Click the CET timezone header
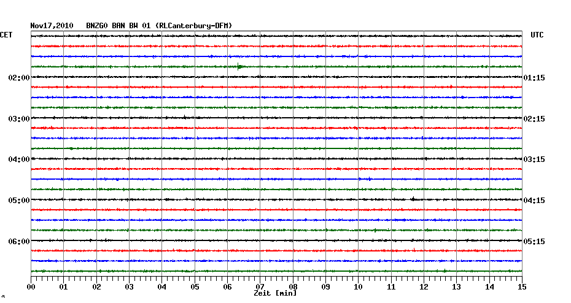 (x=6, y=35)
